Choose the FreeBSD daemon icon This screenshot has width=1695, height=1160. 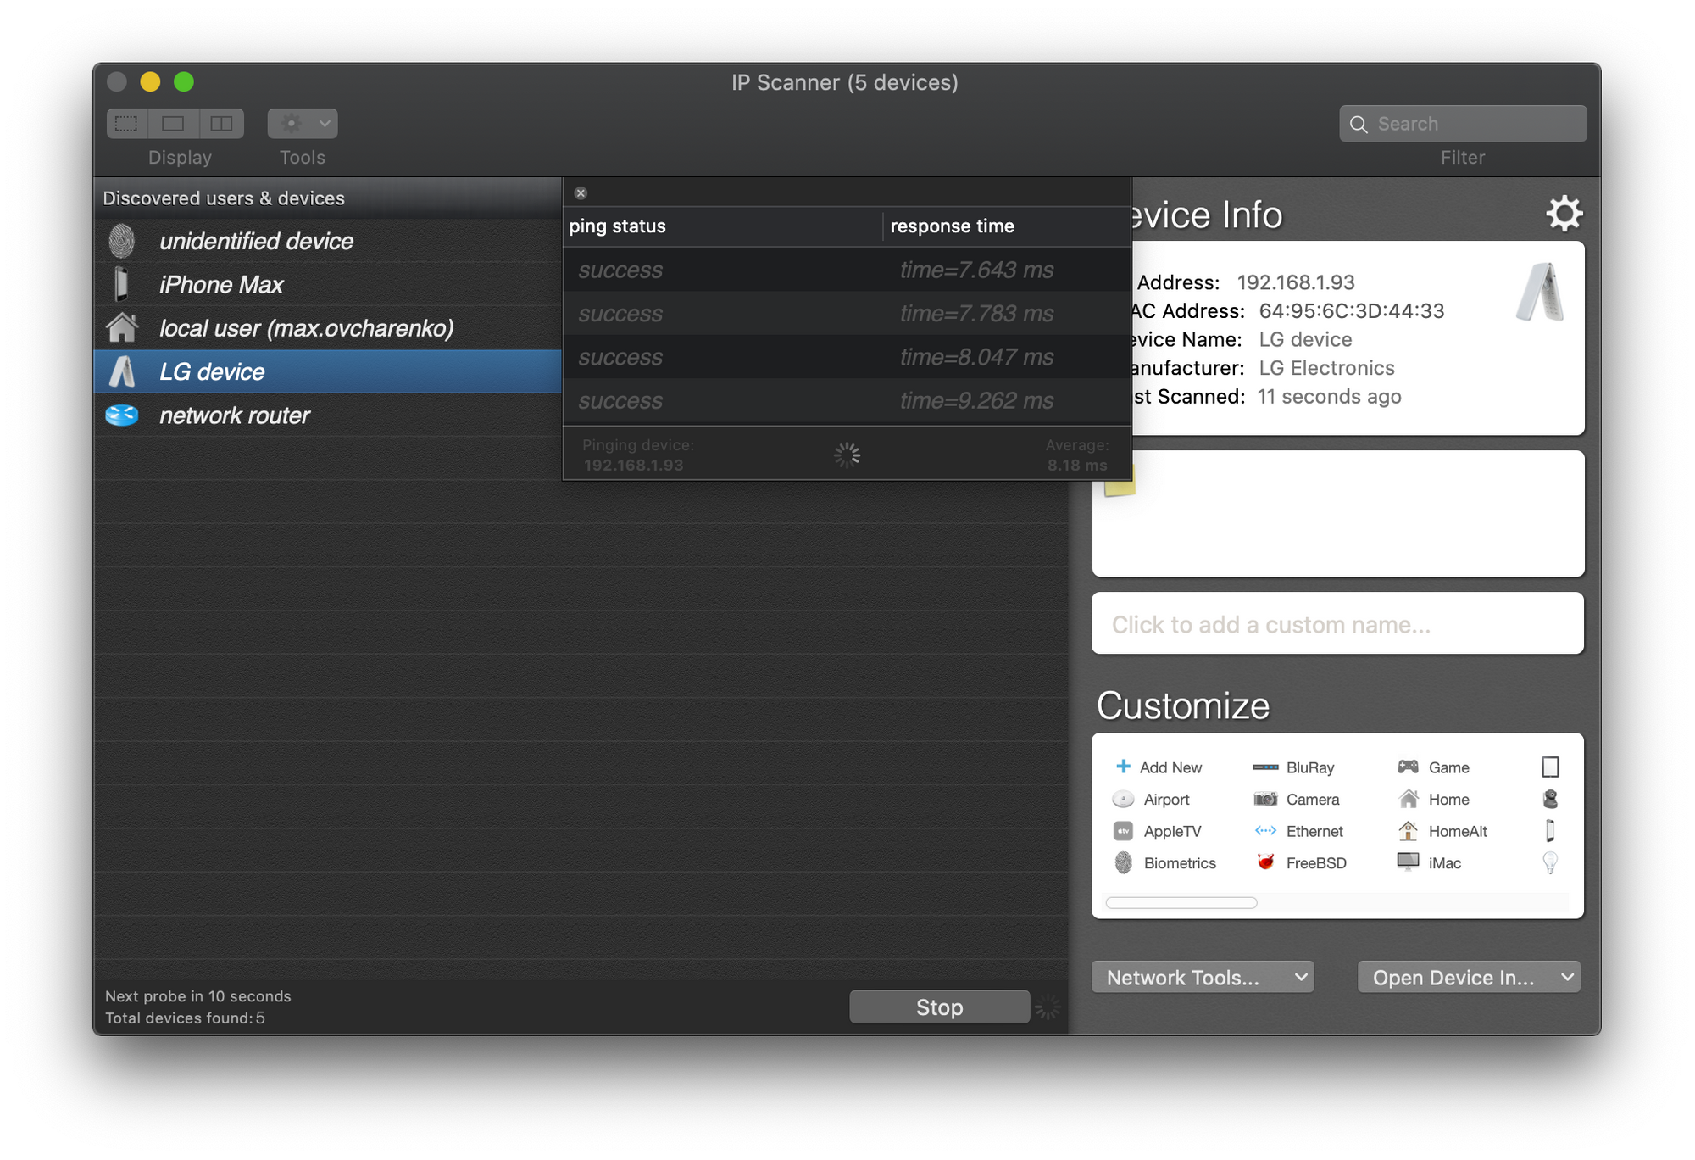tap(1266, 862)
